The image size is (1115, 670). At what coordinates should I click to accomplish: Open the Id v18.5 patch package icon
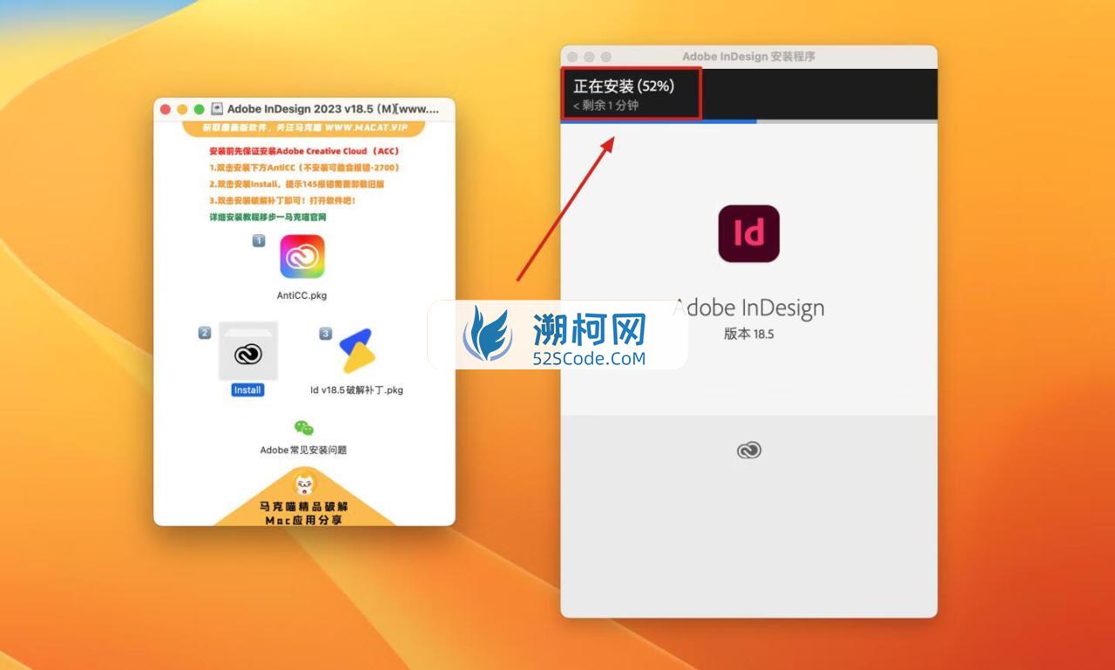coord(357,351)
